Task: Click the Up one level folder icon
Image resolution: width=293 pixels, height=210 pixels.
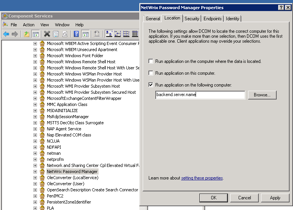Action: (x=26, y=34)
